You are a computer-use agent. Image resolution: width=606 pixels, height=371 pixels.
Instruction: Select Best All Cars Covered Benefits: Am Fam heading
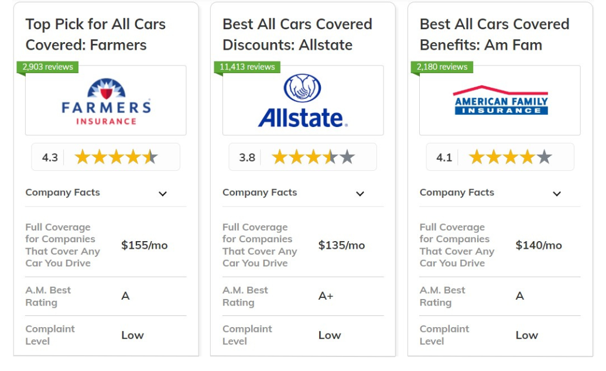pos(494,35)
